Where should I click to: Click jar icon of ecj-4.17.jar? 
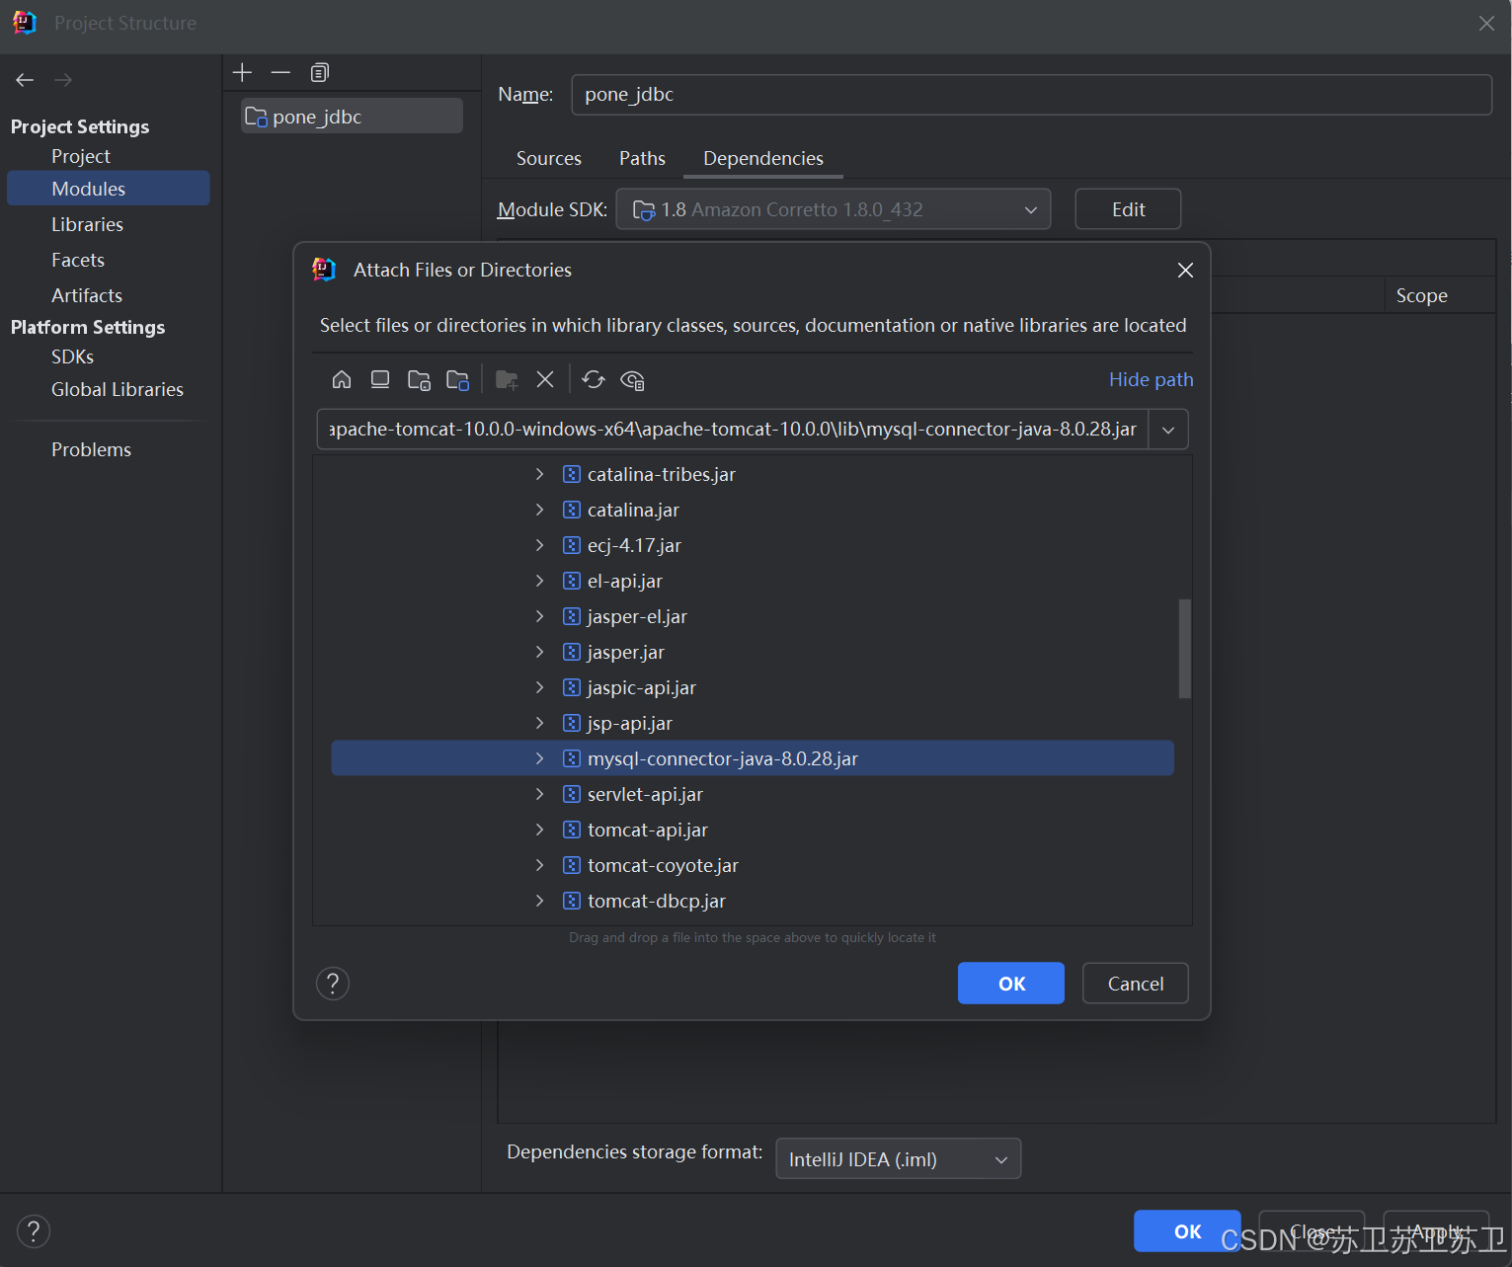click(571, 545)
